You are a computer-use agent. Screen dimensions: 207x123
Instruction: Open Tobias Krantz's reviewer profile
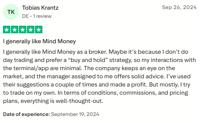40,8
